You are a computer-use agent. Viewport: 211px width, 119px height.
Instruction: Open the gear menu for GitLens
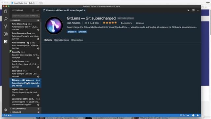tap(38, 86)
